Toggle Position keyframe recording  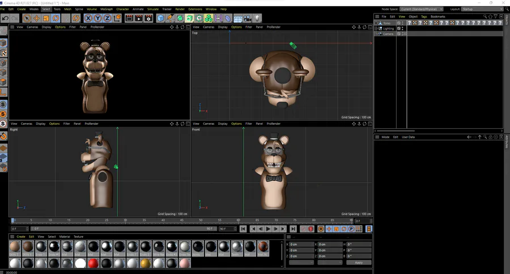[x=329, y=229]
